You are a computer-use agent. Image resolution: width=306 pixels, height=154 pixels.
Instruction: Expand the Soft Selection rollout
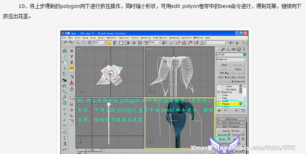(x=231, y=123)
